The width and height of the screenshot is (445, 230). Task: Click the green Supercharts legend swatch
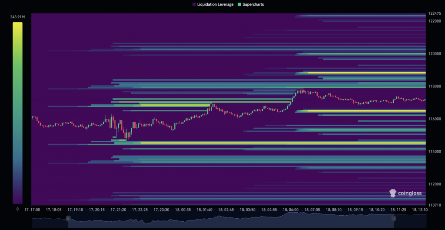(239, 4)
